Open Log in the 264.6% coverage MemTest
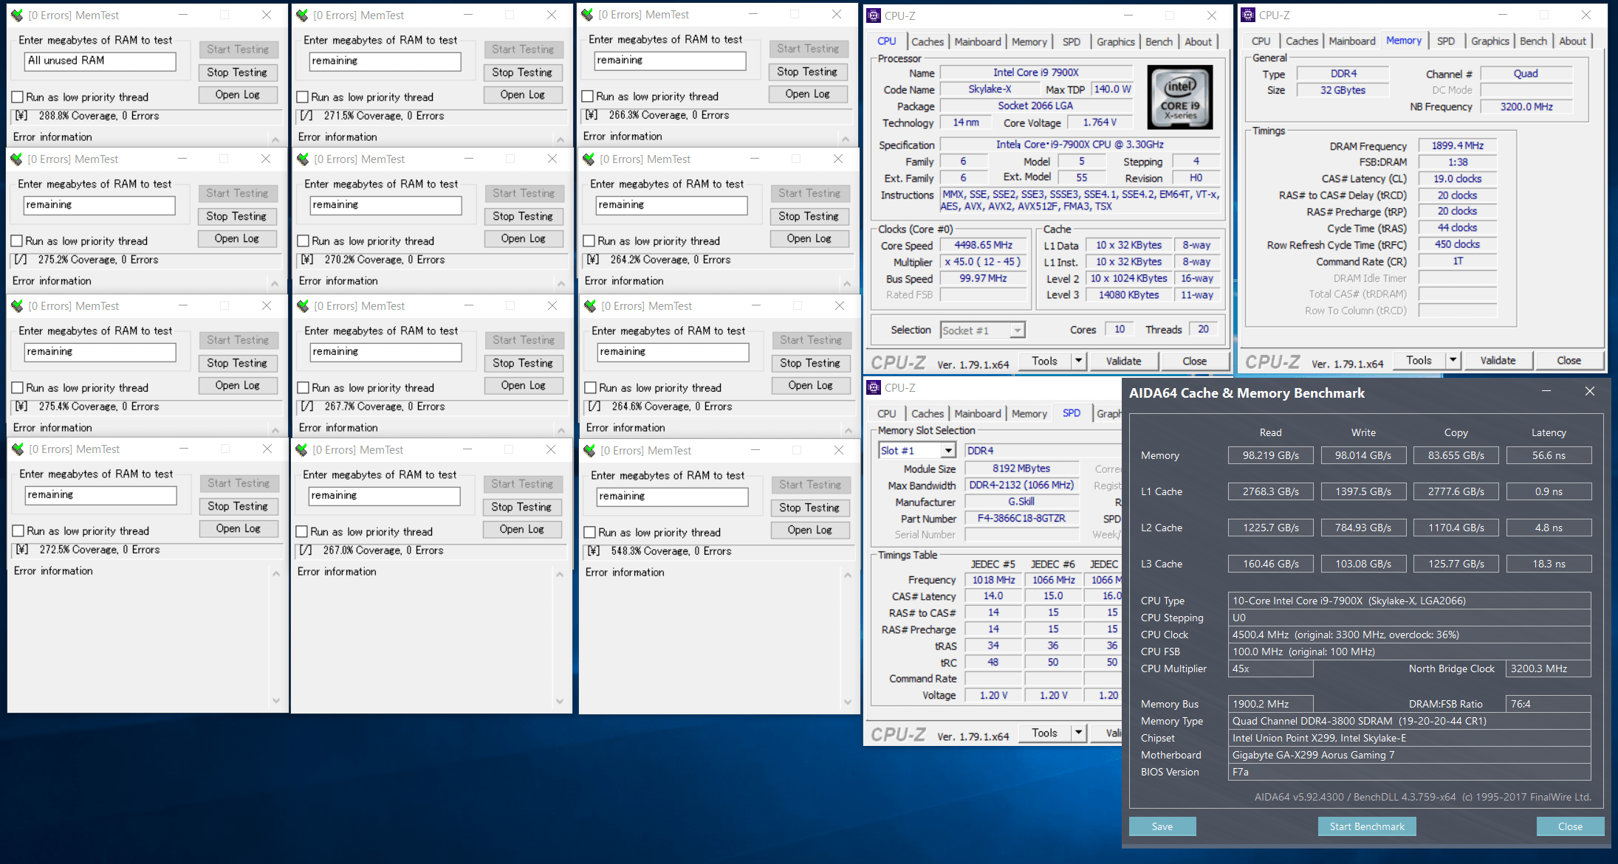This screenshot has width=1618, height=864. click(810, 385)
